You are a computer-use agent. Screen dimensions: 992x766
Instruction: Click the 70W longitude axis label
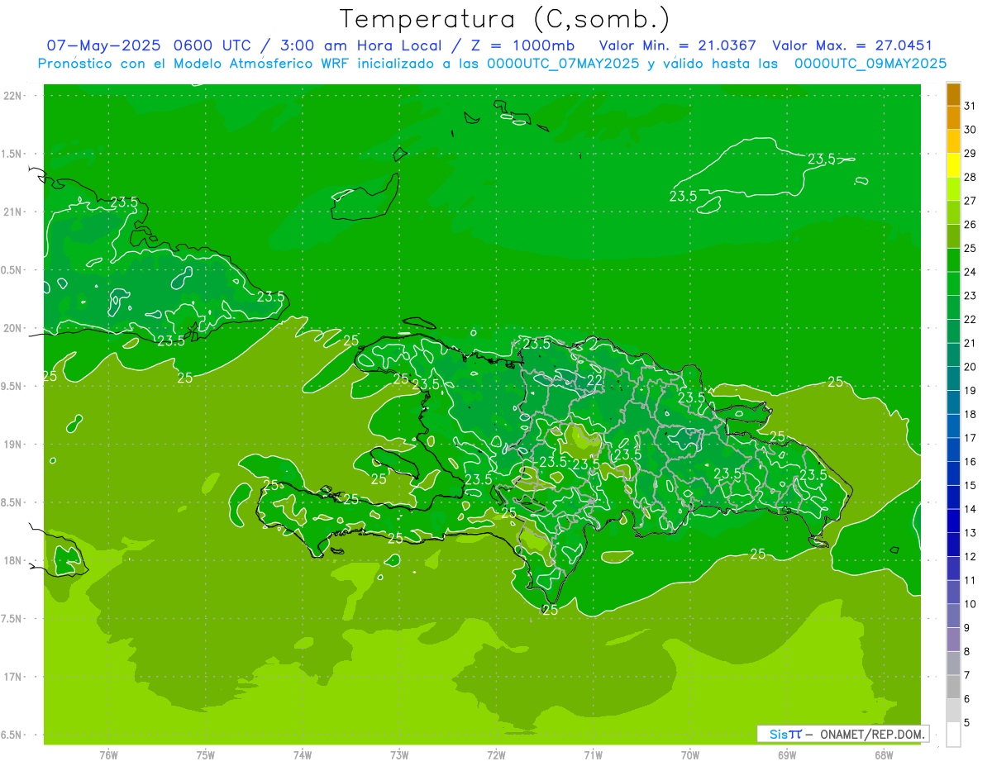point(689,755)
